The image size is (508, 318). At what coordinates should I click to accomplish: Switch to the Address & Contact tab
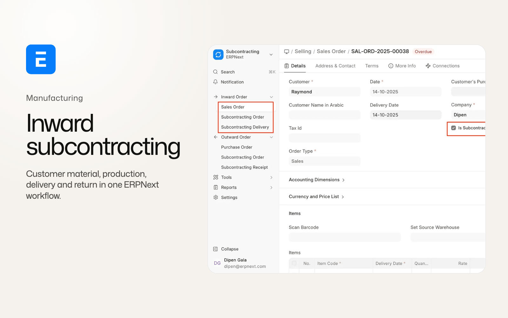[335, 66]
